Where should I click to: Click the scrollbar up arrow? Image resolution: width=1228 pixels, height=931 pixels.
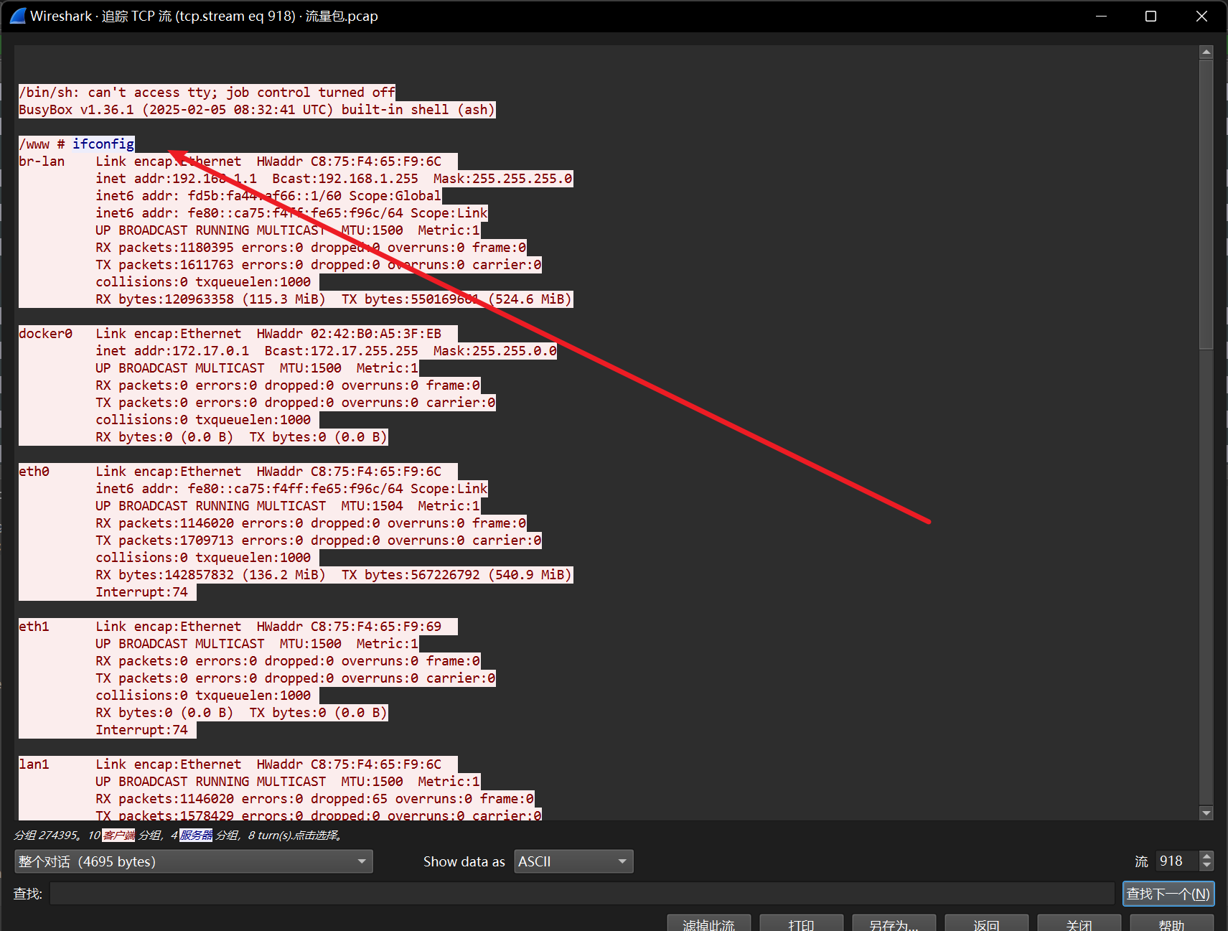click(1206, 52)
